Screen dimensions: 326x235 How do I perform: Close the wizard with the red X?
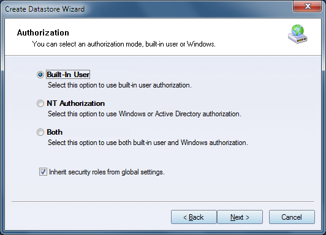(x=307, y=6)
